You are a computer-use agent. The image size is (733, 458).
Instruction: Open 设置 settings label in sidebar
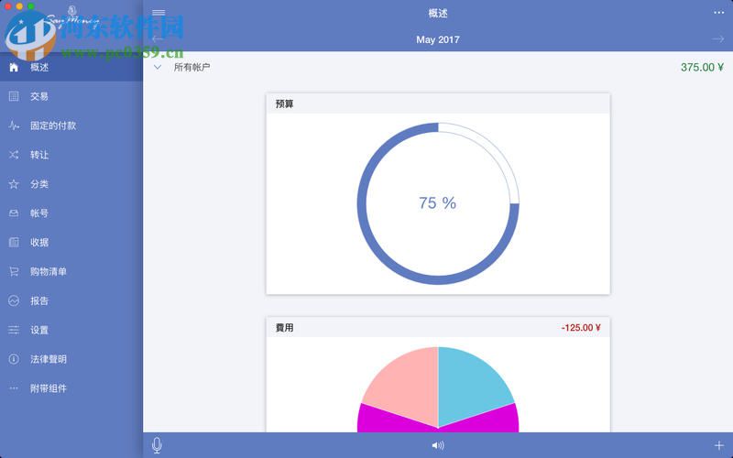[x=39, y=330]
